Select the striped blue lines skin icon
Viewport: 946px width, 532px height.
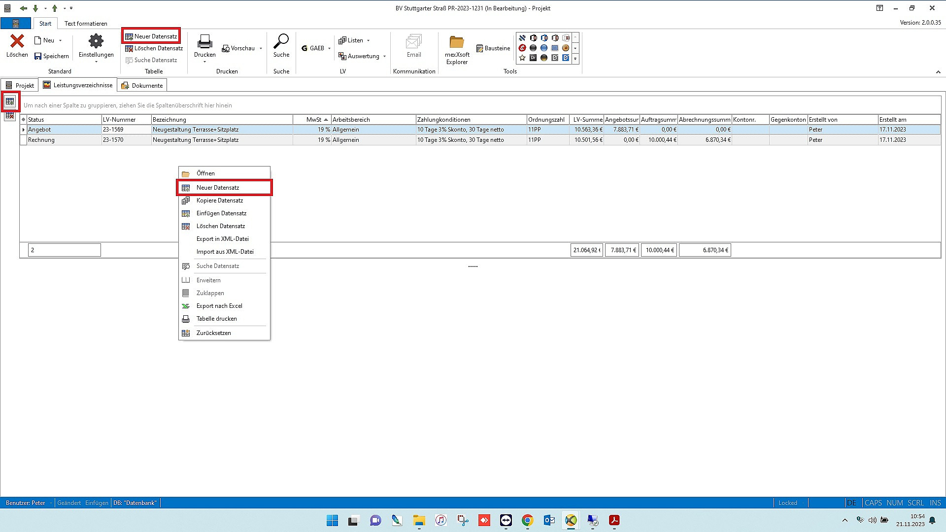click(x=522, y=38)
